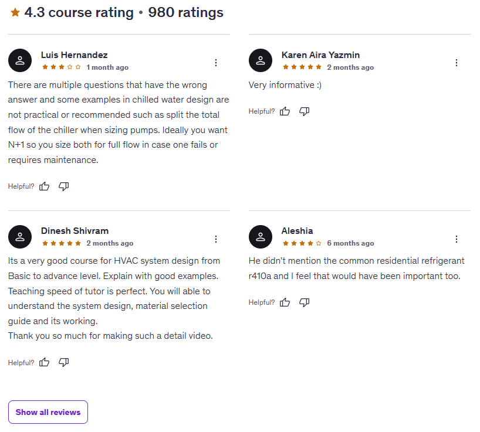
Task: Thumbs up Dinesh Shivram's review
Action: point(45,363)
